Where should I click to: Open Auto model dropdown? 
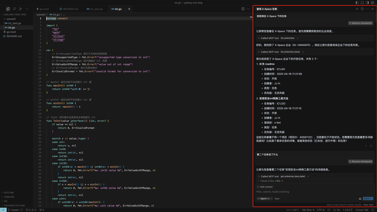(278, 199)
